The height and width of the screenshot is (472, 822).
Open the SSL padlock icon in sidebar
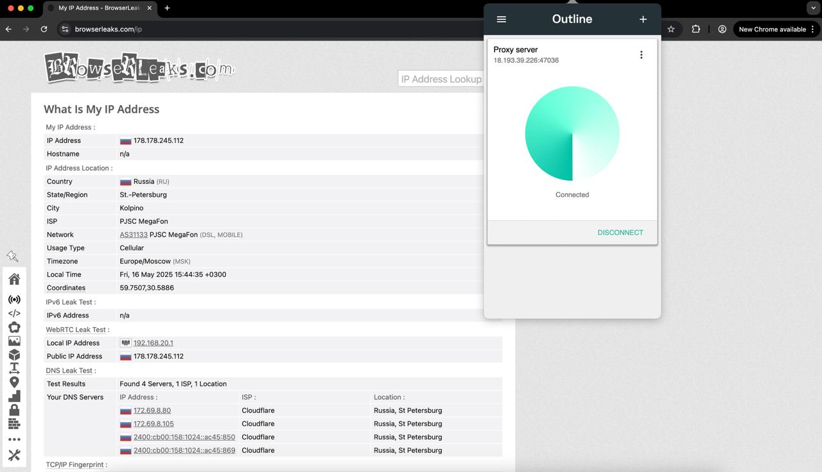(x=14, y=409)
